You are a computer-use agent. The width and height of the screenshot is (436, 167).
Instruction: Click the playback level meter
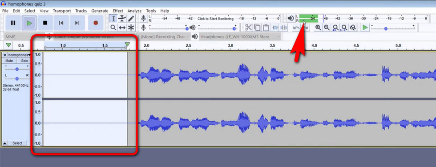click(363, 19)
